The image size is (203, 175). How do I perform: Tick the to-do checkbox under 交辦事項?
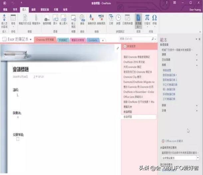18,139
